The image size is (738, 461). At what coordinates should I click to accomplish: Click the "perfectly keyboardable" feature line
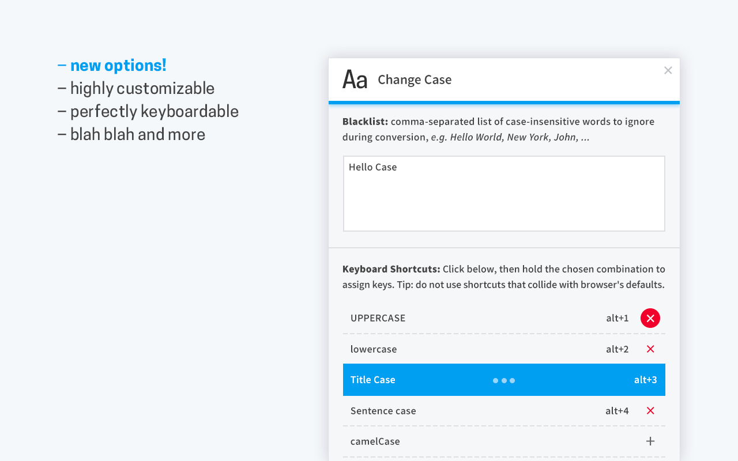[149, 111]
